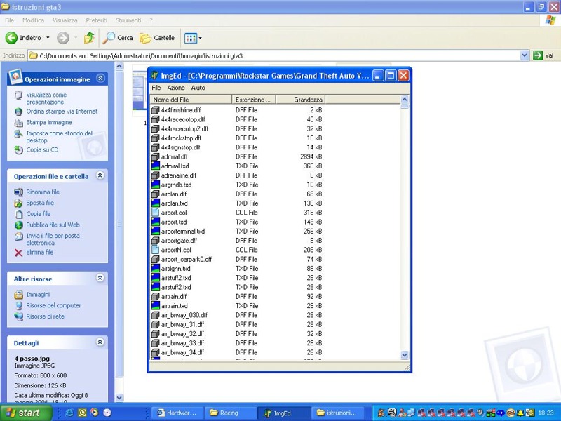The width and height of the screenshot is (561, 421).
Task: Open the Azione menu in ImgEd
Action: tap(176, 88)
